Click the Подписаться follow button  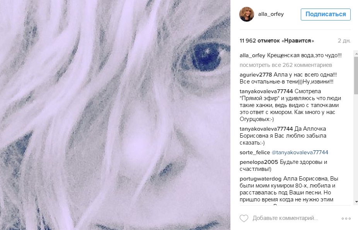[326, 14]
